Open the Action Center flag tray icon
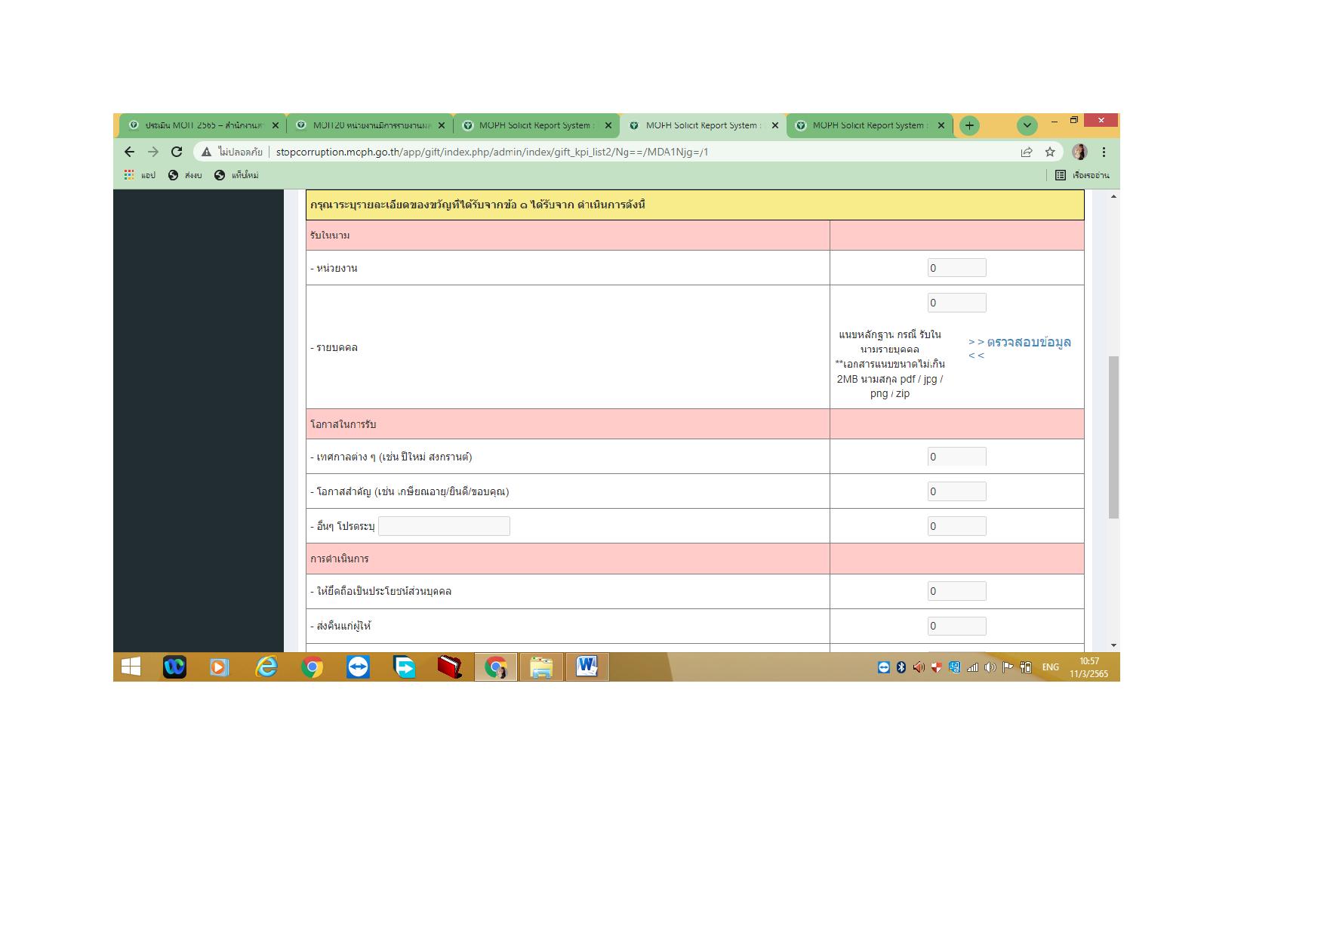The image size is (1324, 936). pyautogui.click(x=1008, y=667)
